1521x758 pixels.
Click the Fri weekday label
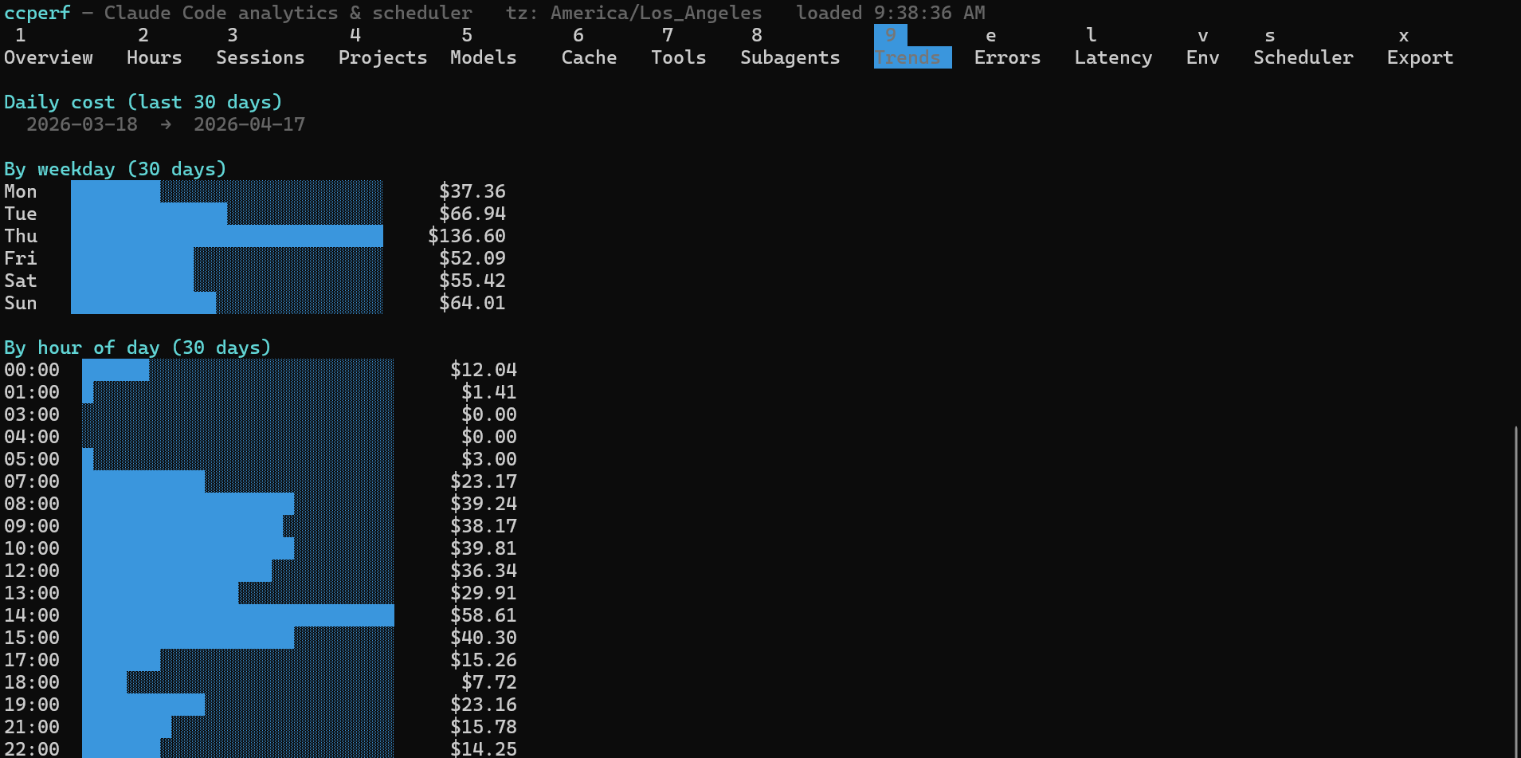pyautogui.click(x=21, y=258)
